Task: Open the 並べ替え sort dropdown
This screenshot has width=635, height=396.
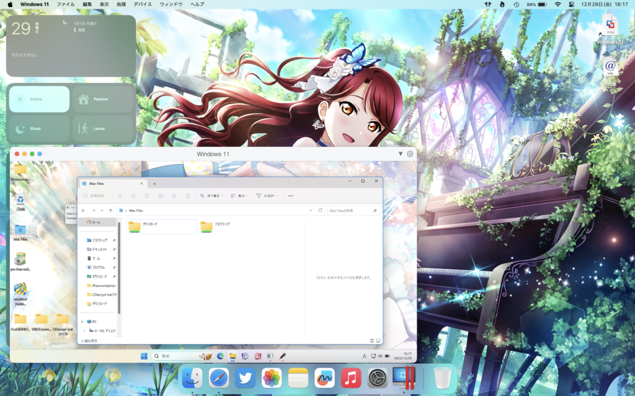Action: point(211,196)
